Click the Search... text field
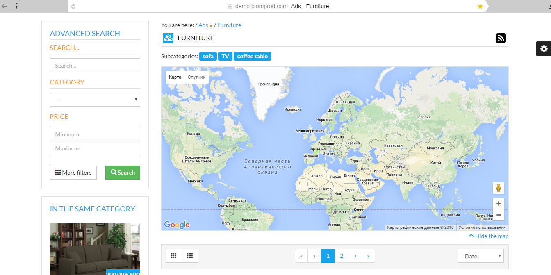551x275 pixels. [x=95, y=65]
